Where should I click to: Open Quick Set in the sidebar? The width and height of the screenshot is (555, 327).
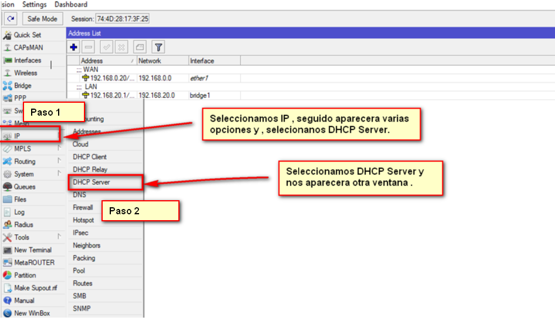[x=27, y=35]
